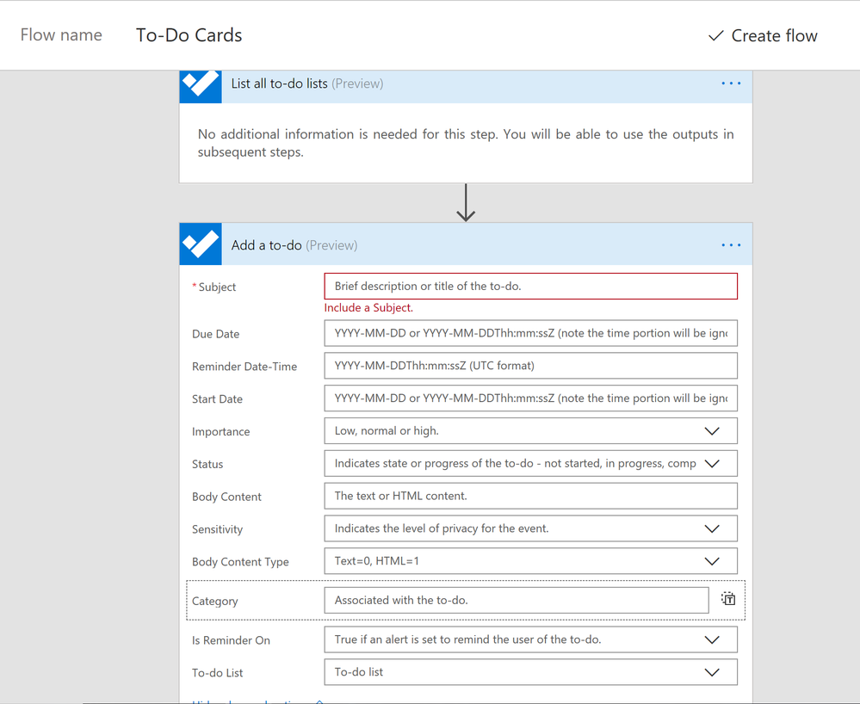Viewport: 860px width, 704px height.
Task: Click the Reminder Date-Time field
Action: click(x=530, y=366)
